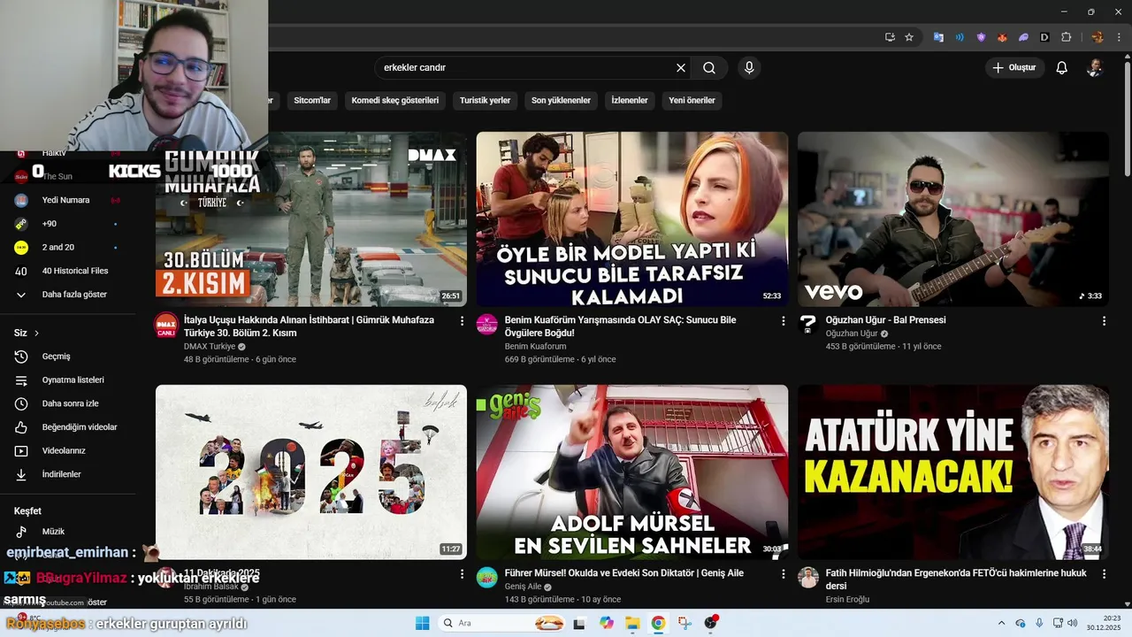Bookmark this page with the star icon
The height and width of the screenshot is (637, 1132).
[x=909, y=37]
